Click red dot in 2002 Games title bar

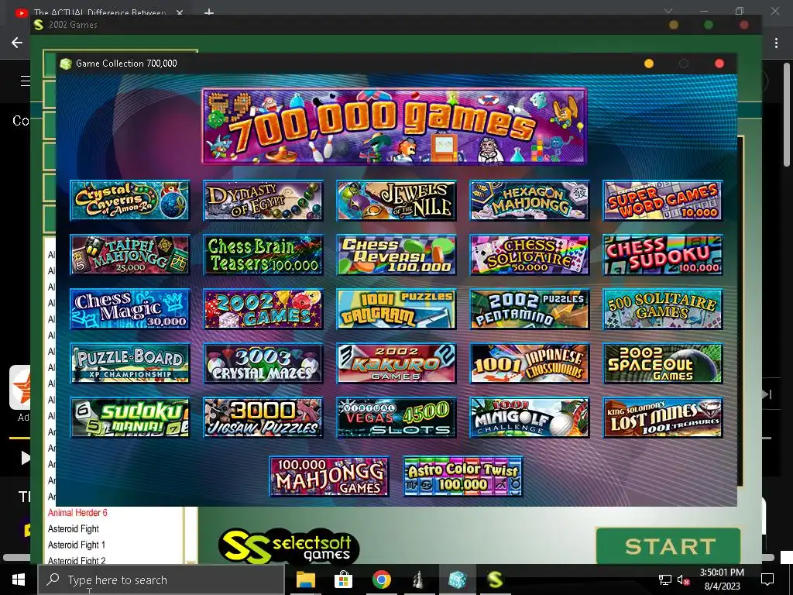click(x=744, y=25)
